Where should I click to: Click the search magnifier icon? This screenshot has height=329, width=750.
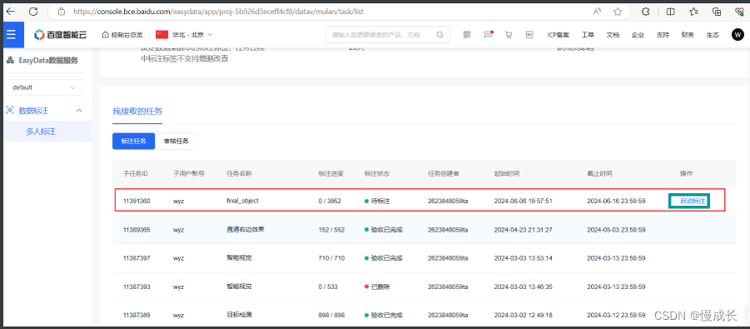[x=440, y=34]
